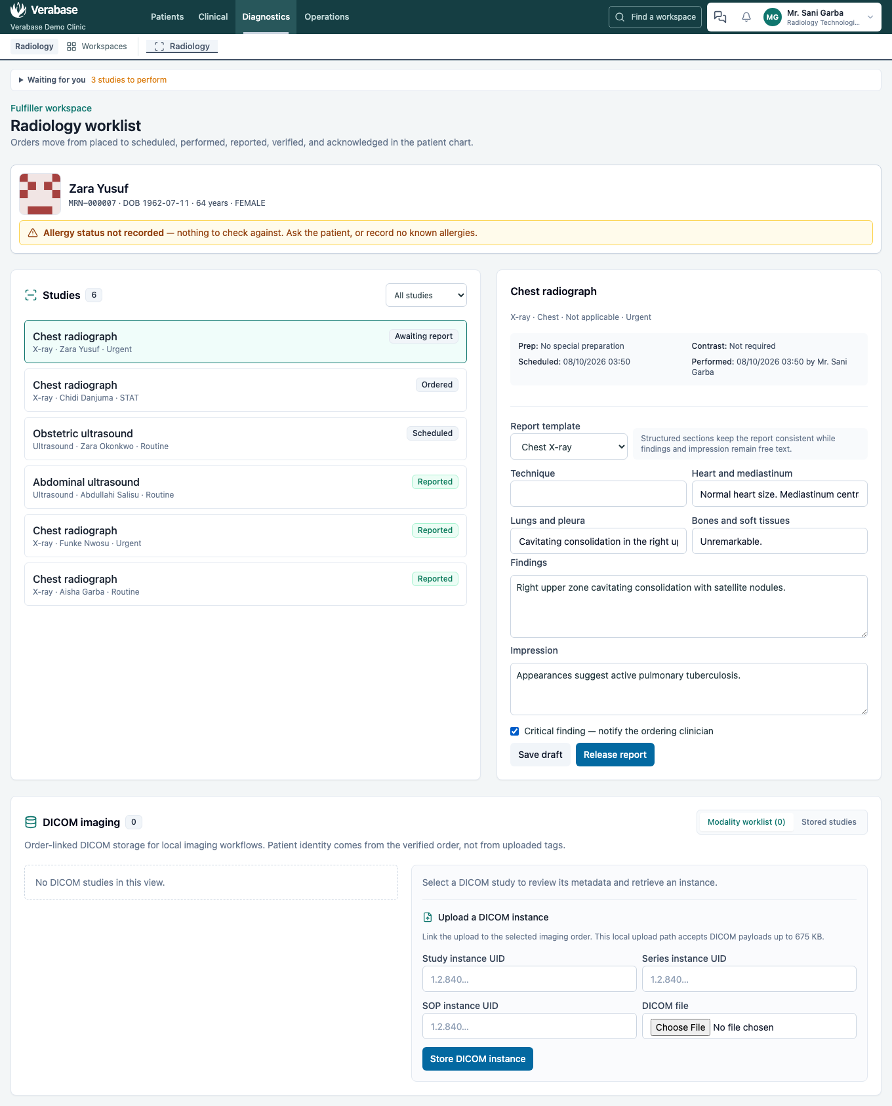Select Aisha Garba's Chest radiograph study
This screenshot has height=1106, width=892.
245,584
